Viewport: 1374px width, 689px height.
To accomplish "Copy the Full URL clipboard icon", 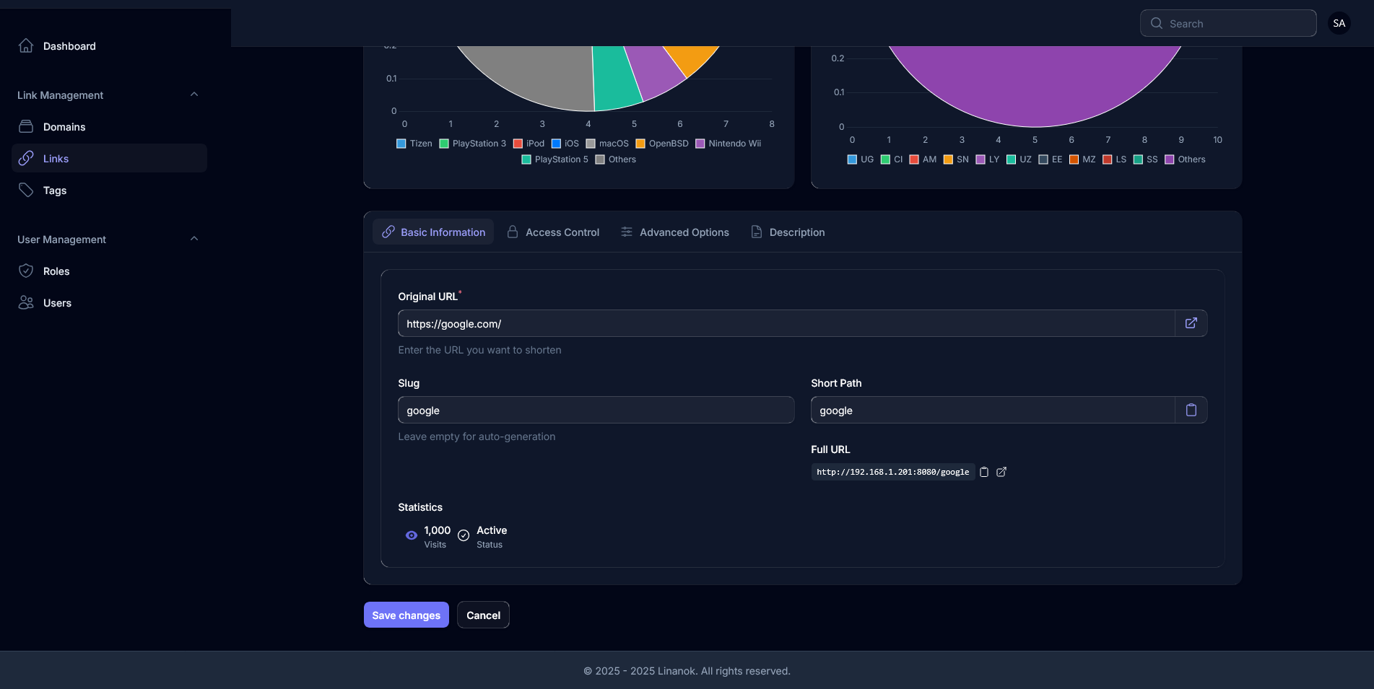I will point(984,472).
